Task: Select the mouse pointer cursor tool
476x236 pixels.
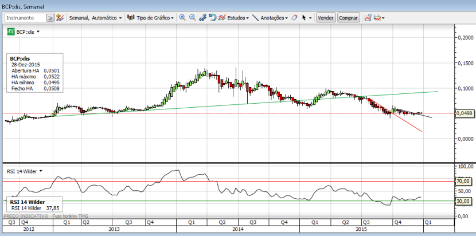Action: (304, 18)
